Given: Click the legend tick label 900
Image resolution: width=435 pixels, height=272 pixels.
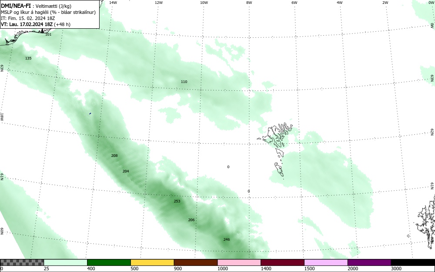Looking at the screenshot, I should [x=178, y=269].
